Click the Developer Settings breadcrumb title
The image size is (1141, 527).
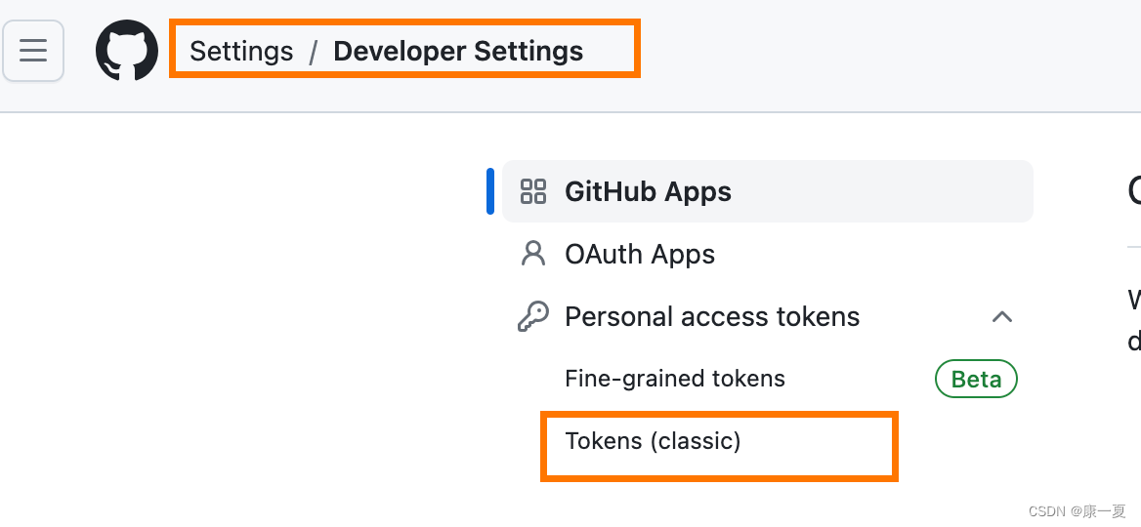coord(458,51)
